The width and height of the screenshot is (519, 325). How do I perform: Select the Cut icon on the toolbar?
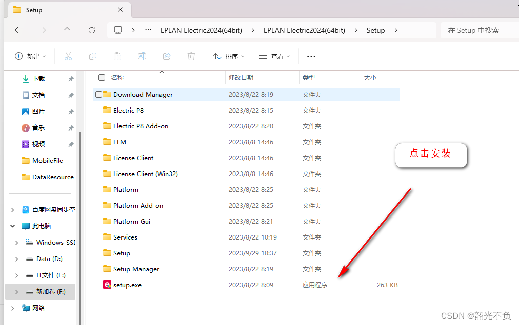(68, 56)
